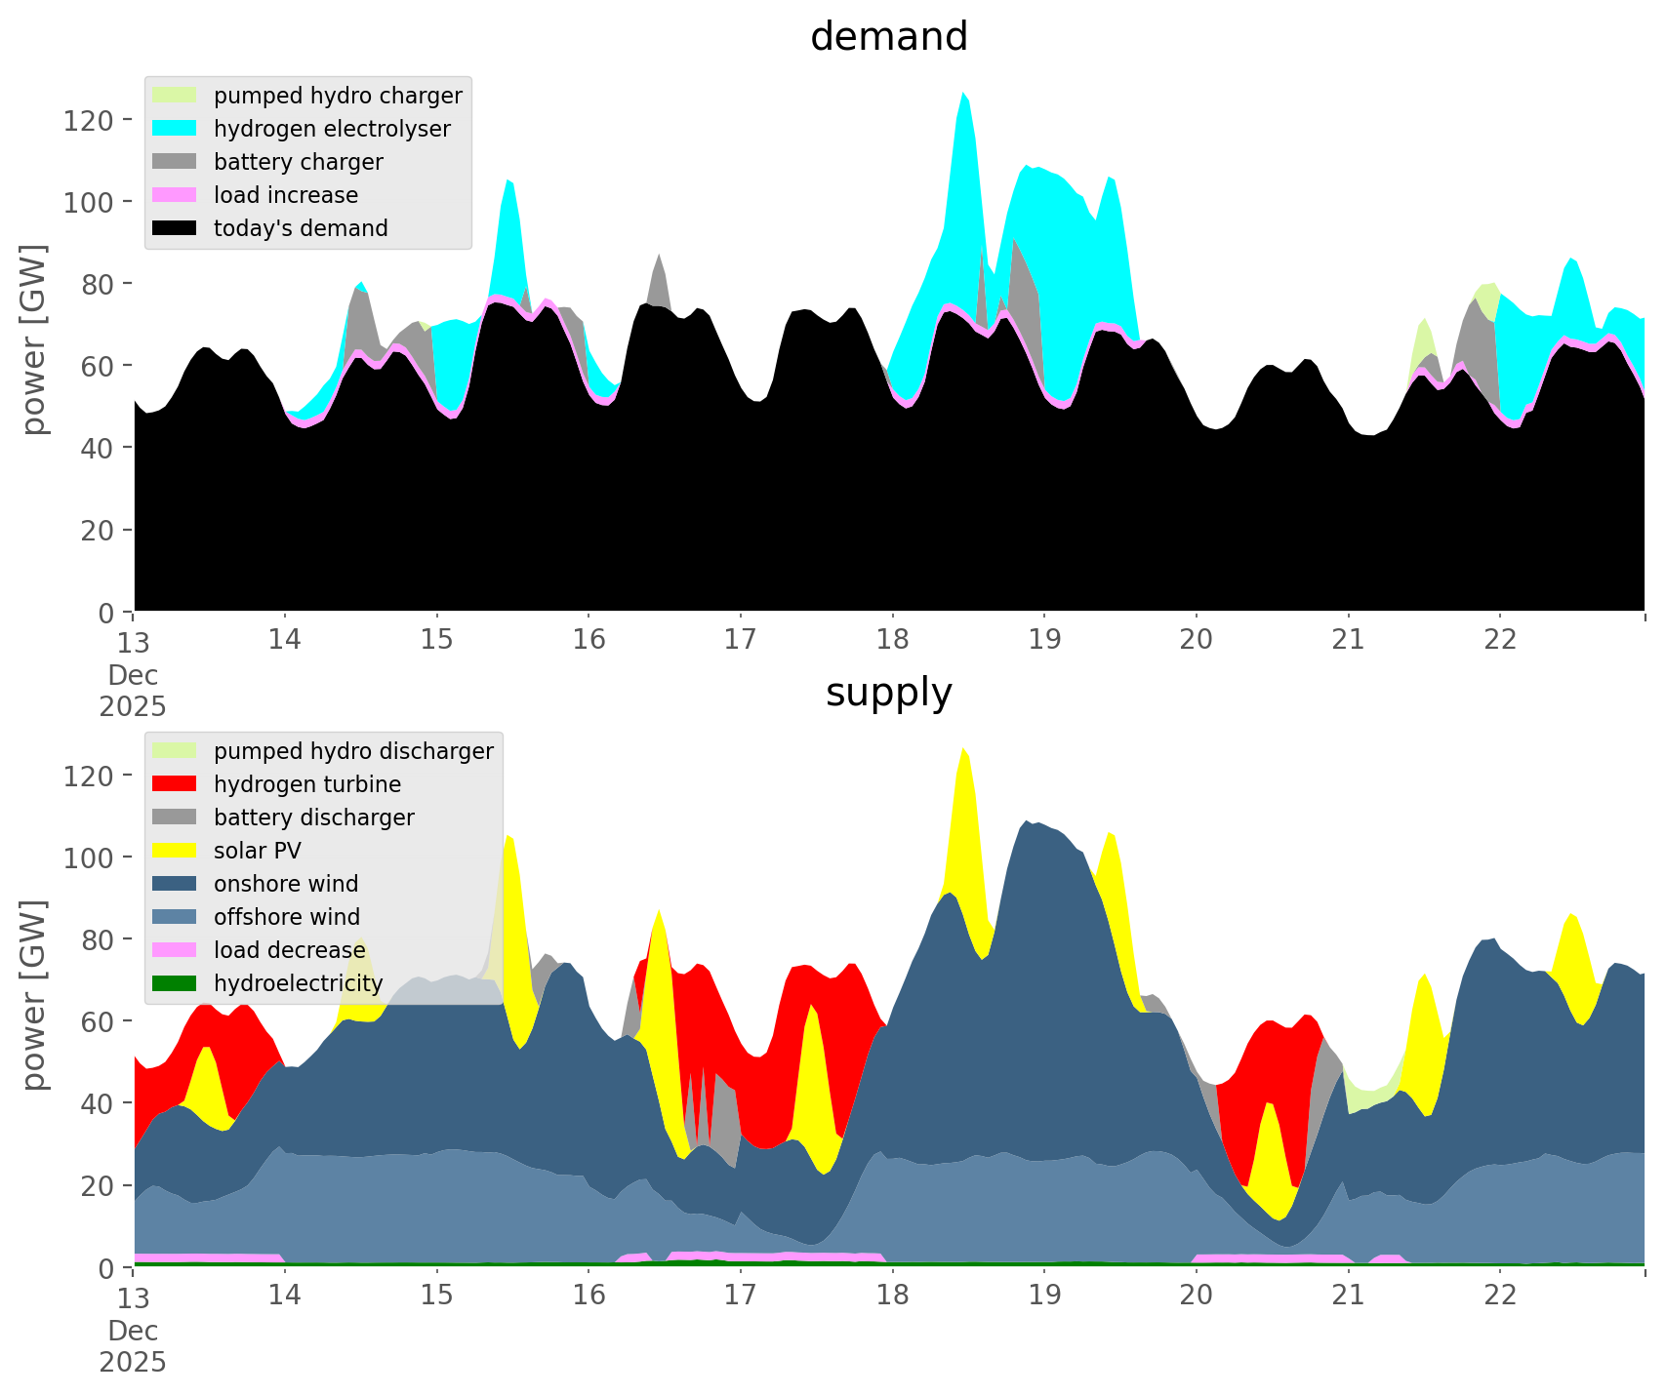Select the yellow solar PV legend swatch
The height and width of the screenshot is (1396, 1665).
click(x=175, y=851)
